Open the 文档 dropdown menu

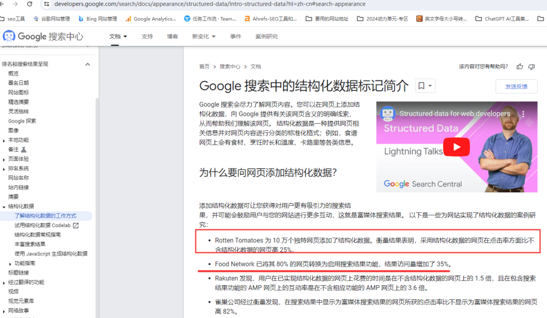coord(118,36)
